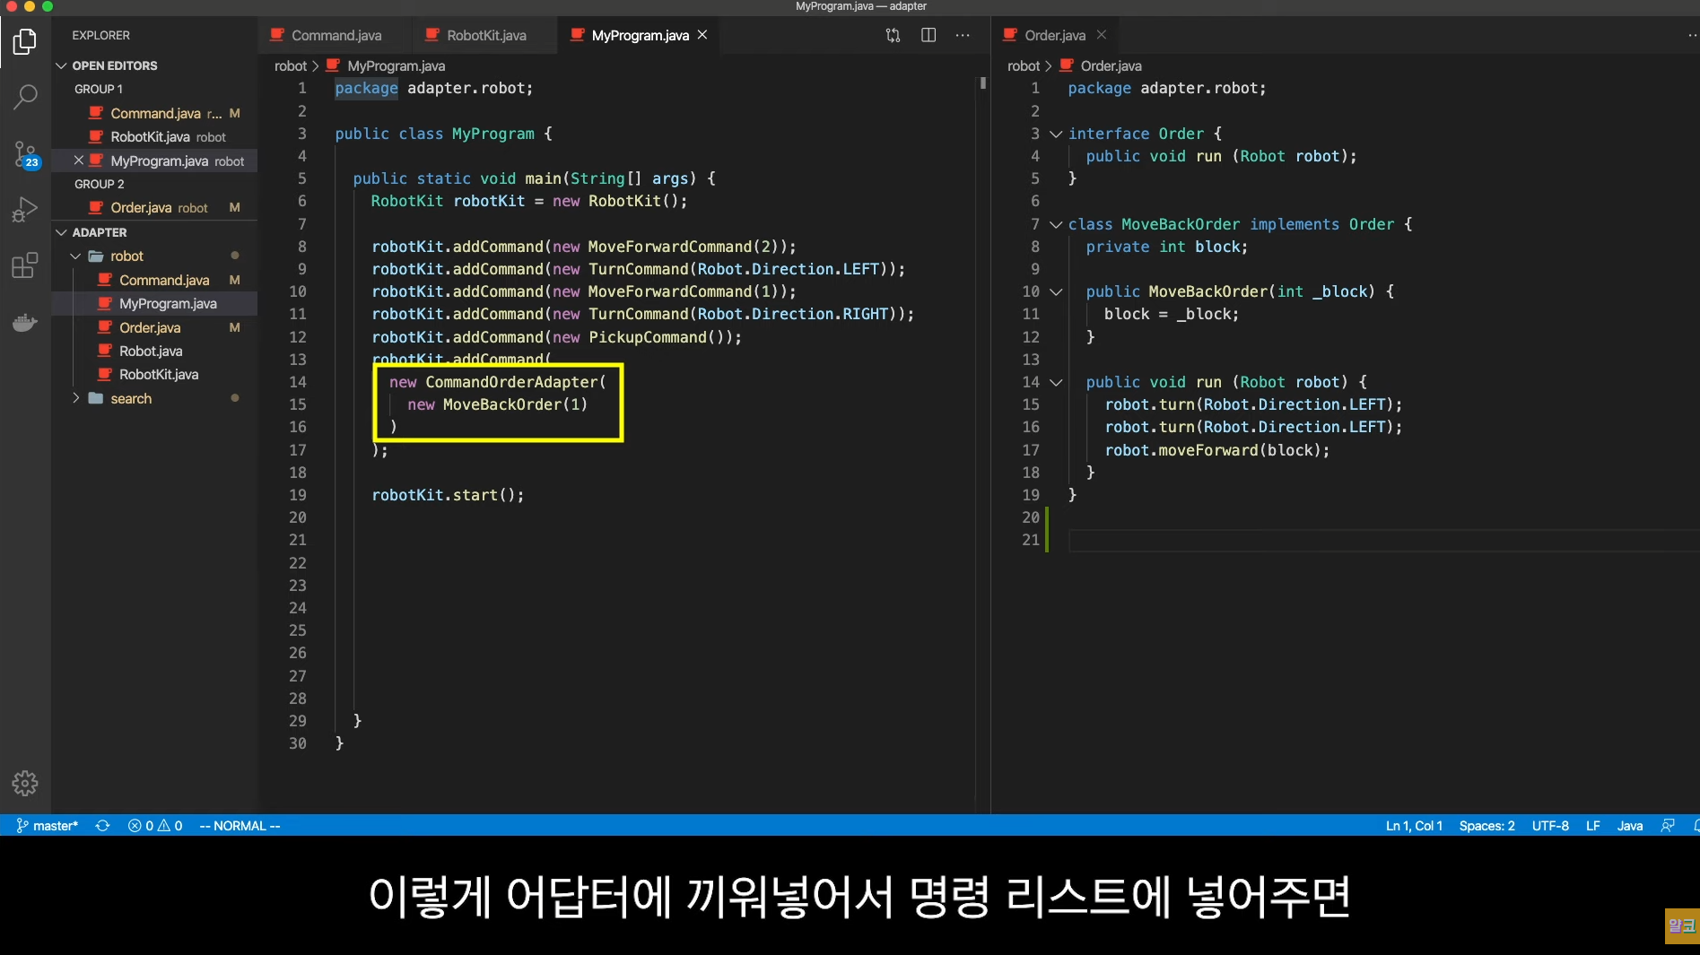
Task: Open the Extensions view
Action: coord(25,265)
